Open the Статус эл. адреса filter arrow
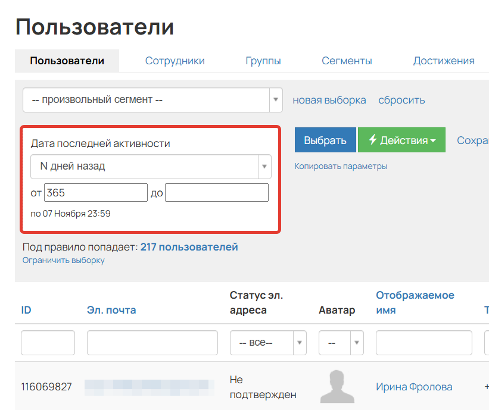Image resolution: width=489 pixels, height=410 pixels. 299,343
